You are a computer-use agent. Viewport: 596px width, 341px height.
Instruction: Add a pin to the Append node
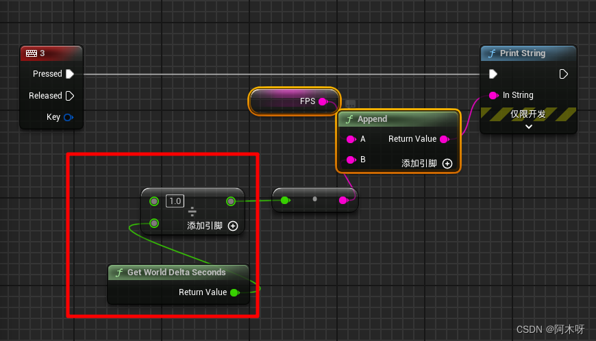coord(447,164)
